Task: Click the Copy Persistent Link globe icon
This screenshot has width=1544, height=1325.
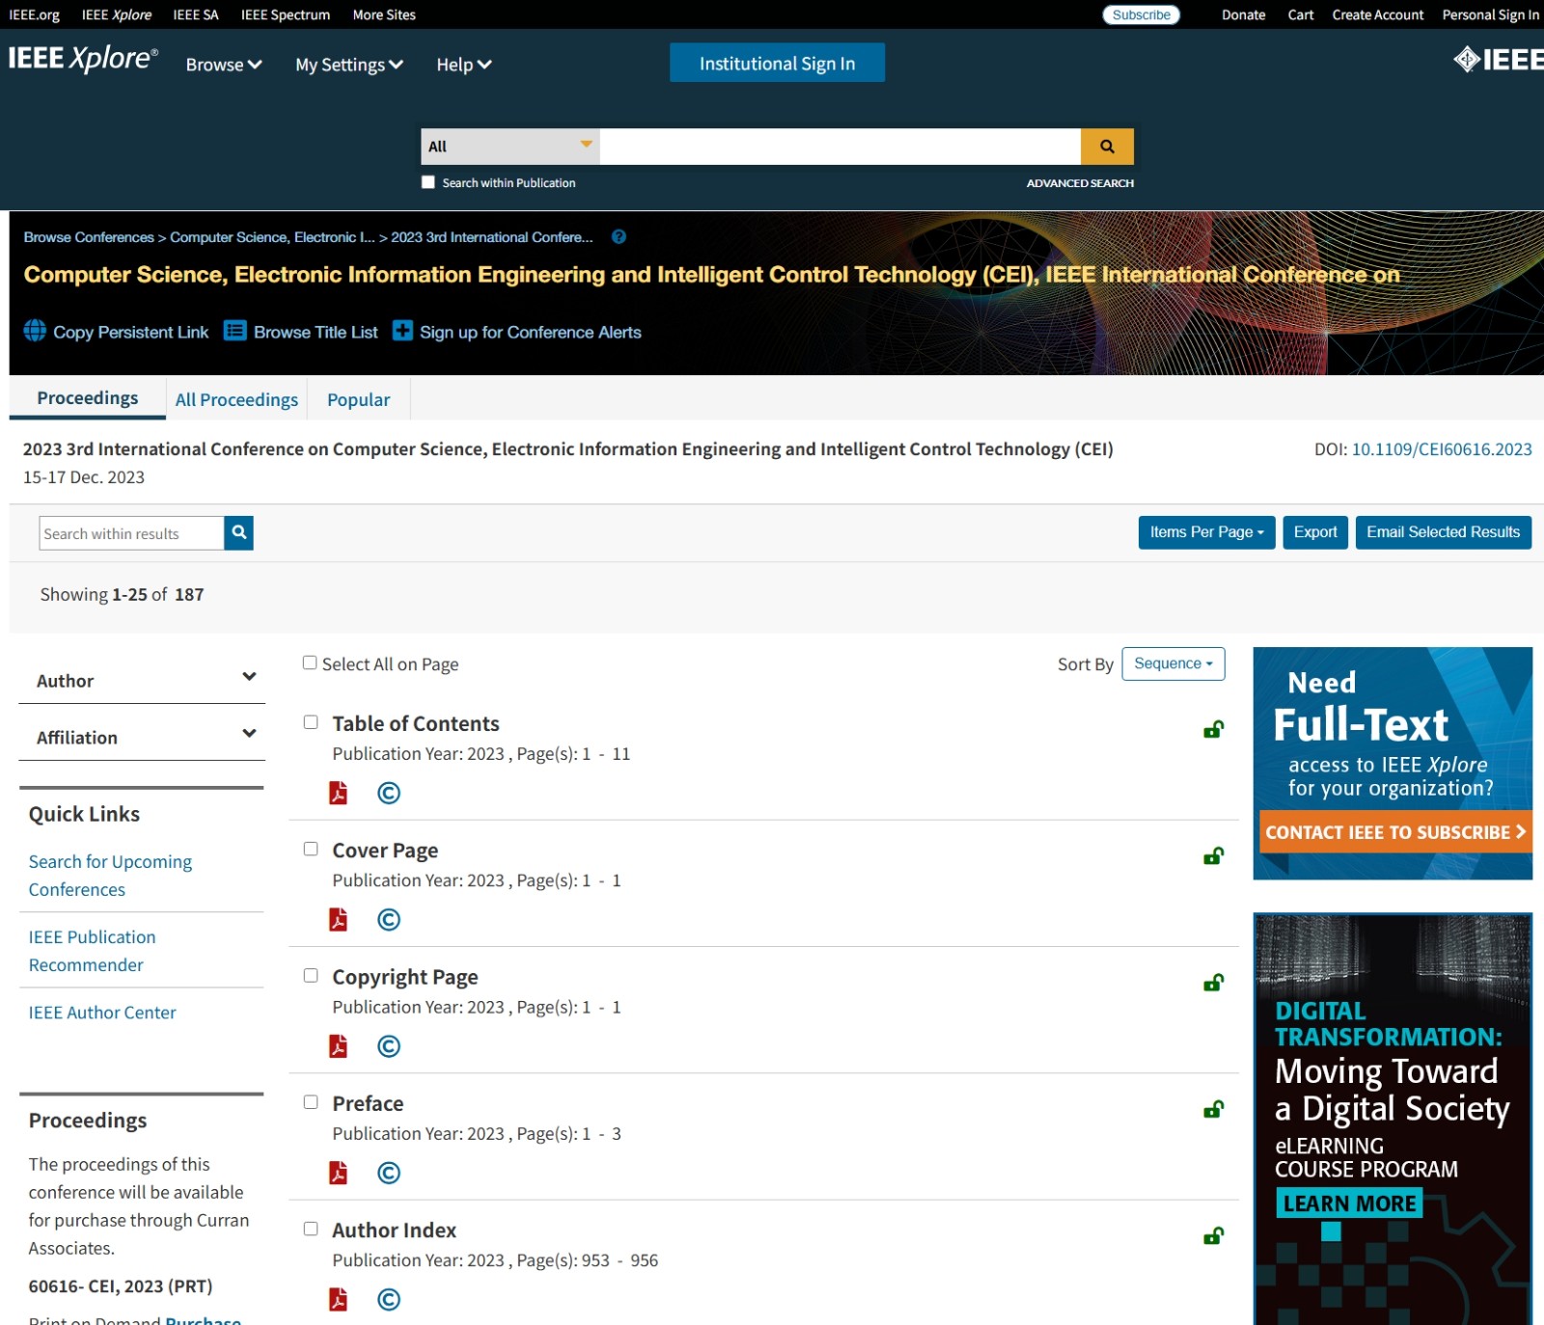Action: pyautogui.click(x=35, y=331)
